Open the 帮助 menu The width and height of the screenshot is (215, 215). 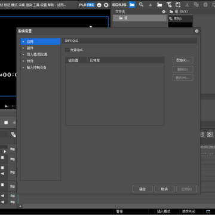click(51, 5)
